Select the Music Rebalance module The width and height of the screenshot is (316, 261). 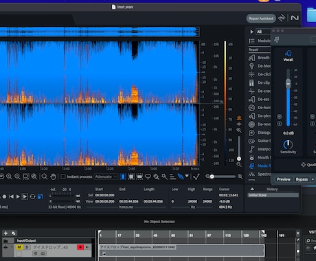point(260,166)
